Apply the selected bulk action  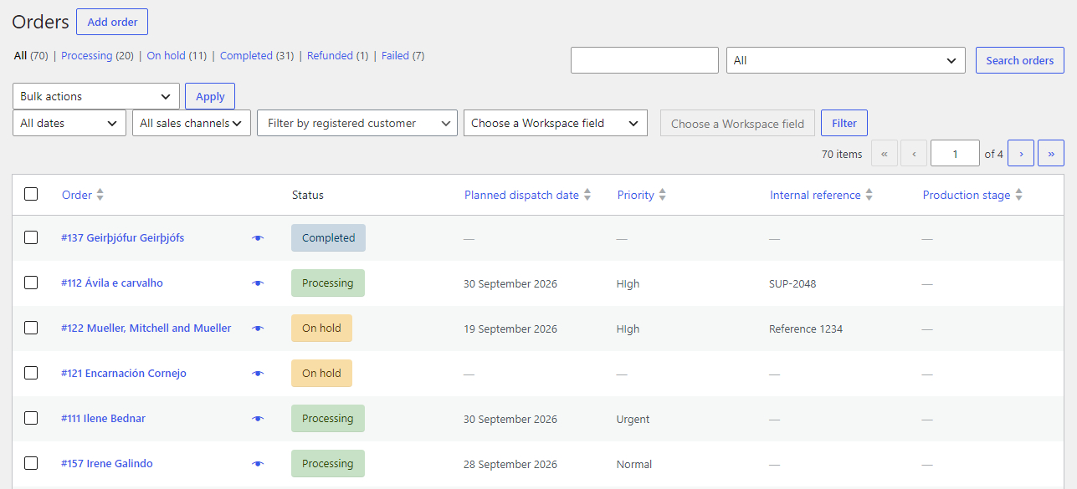[210, 96]
